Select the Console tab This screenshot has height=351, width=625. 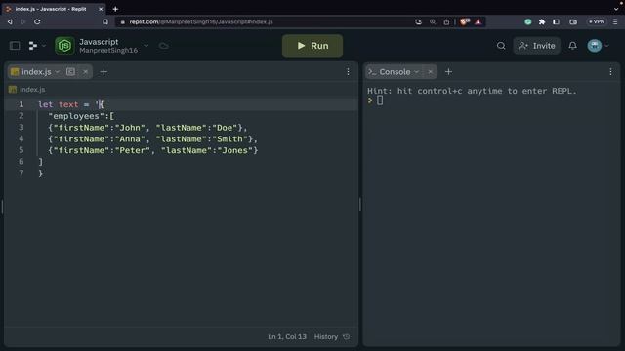point(395,72)
